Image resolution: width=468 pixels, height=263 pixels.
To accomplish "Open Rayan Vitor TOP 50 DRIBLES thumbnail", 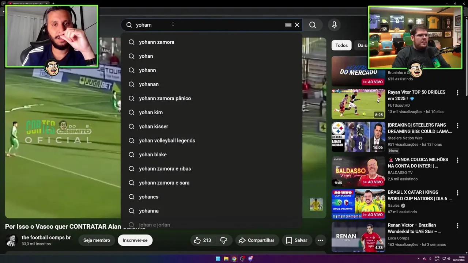I will coord(358,104).
